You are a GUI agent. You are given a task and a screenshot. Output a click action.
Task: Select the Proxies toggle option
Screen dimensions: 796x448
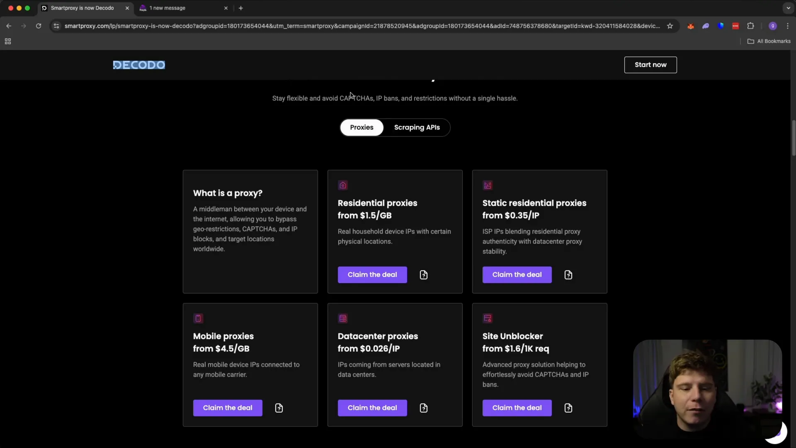[x=362, y=127]
